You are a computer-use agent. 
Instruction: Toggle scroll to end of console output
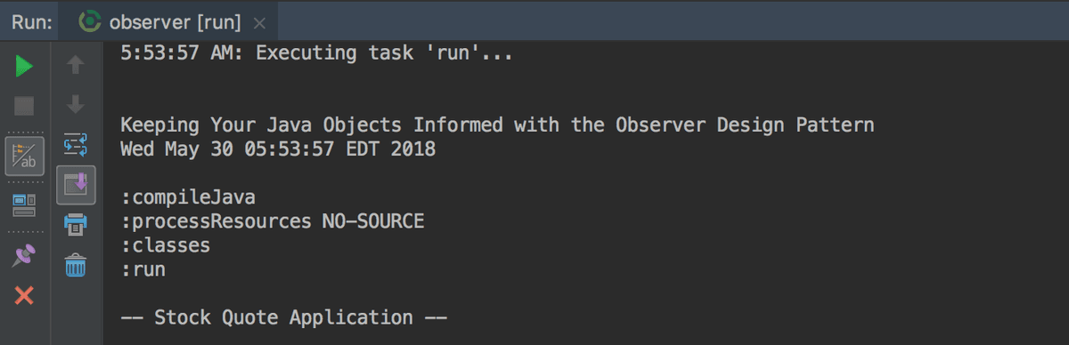(x=76, y=184)
